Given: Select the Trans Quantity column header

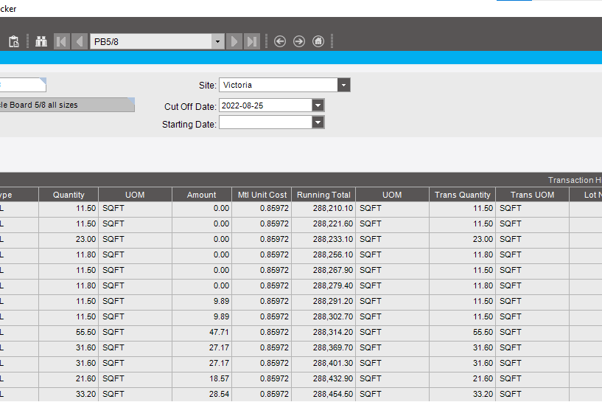Looking at the screenshot, I should tap(462, 195).
